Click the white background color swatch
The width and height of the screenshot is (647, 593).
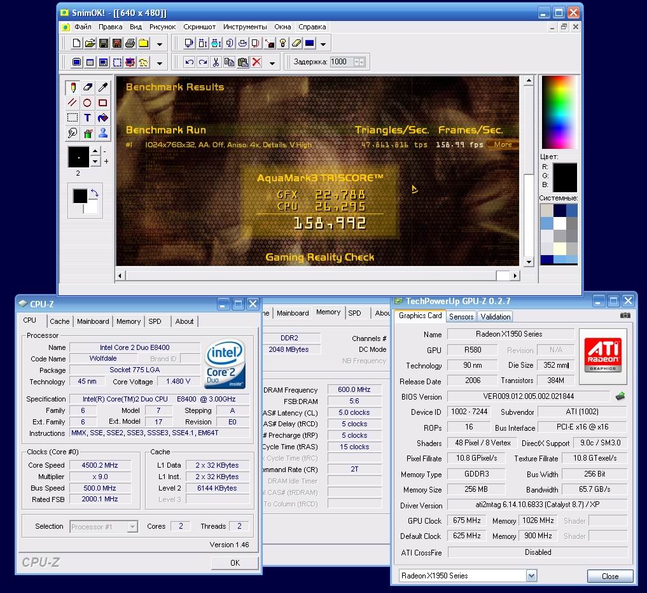(x=91, y=207)
